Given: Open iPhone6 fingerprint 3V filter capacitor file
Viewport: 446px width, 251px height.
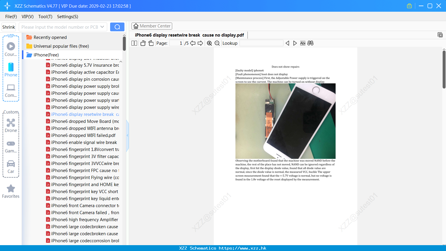Looking at the screenshot, I should click(83, 157).
